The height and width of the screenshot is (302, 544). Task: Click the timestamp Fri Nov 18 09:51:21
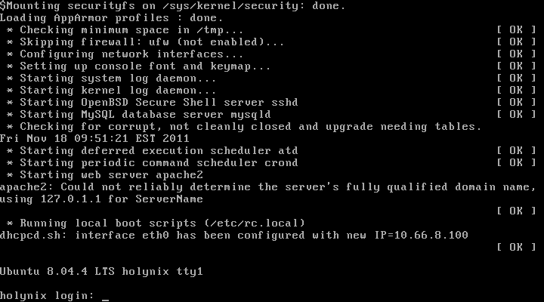click(x=94, y=139)
